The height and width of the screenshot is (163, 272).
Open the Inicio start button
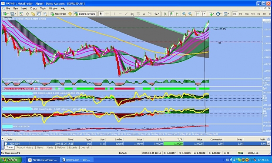tap(11, 160)
